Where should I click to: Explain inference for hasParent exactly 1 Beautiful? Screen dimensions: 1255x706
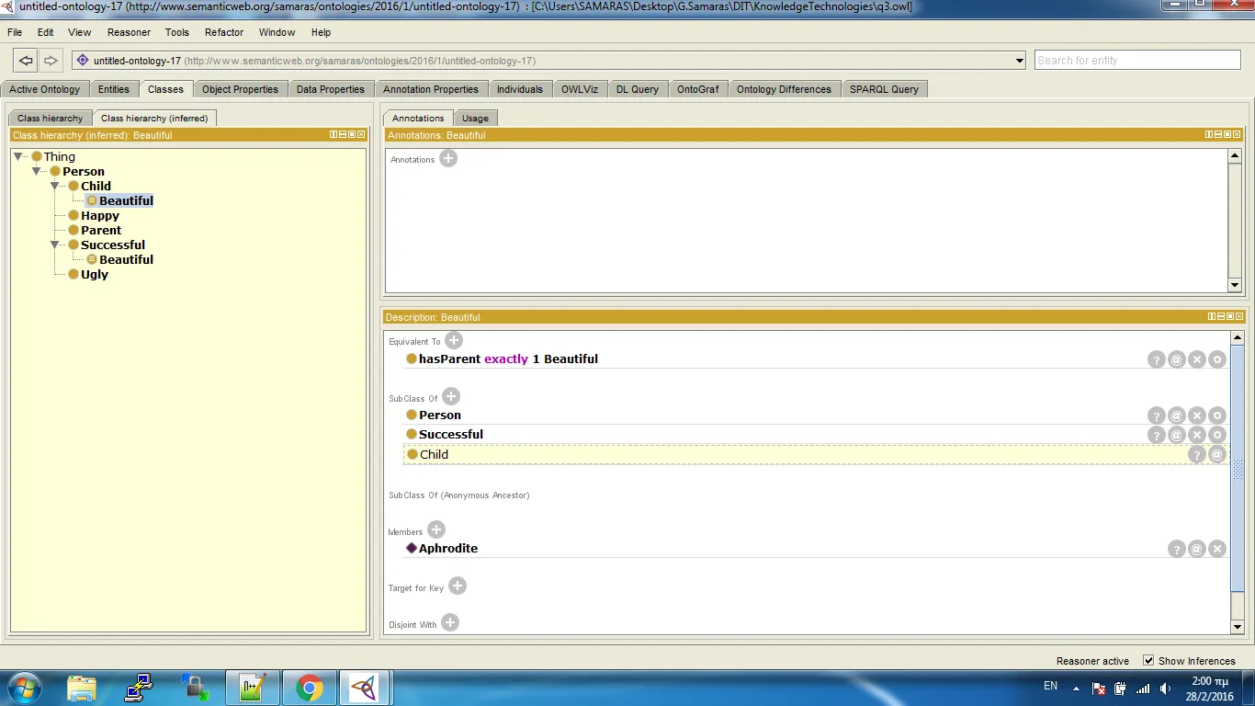click(1157, 359)
